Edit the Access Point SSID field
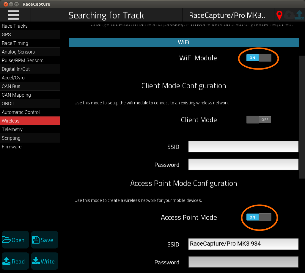305x273 pixels. pos(243,244)
